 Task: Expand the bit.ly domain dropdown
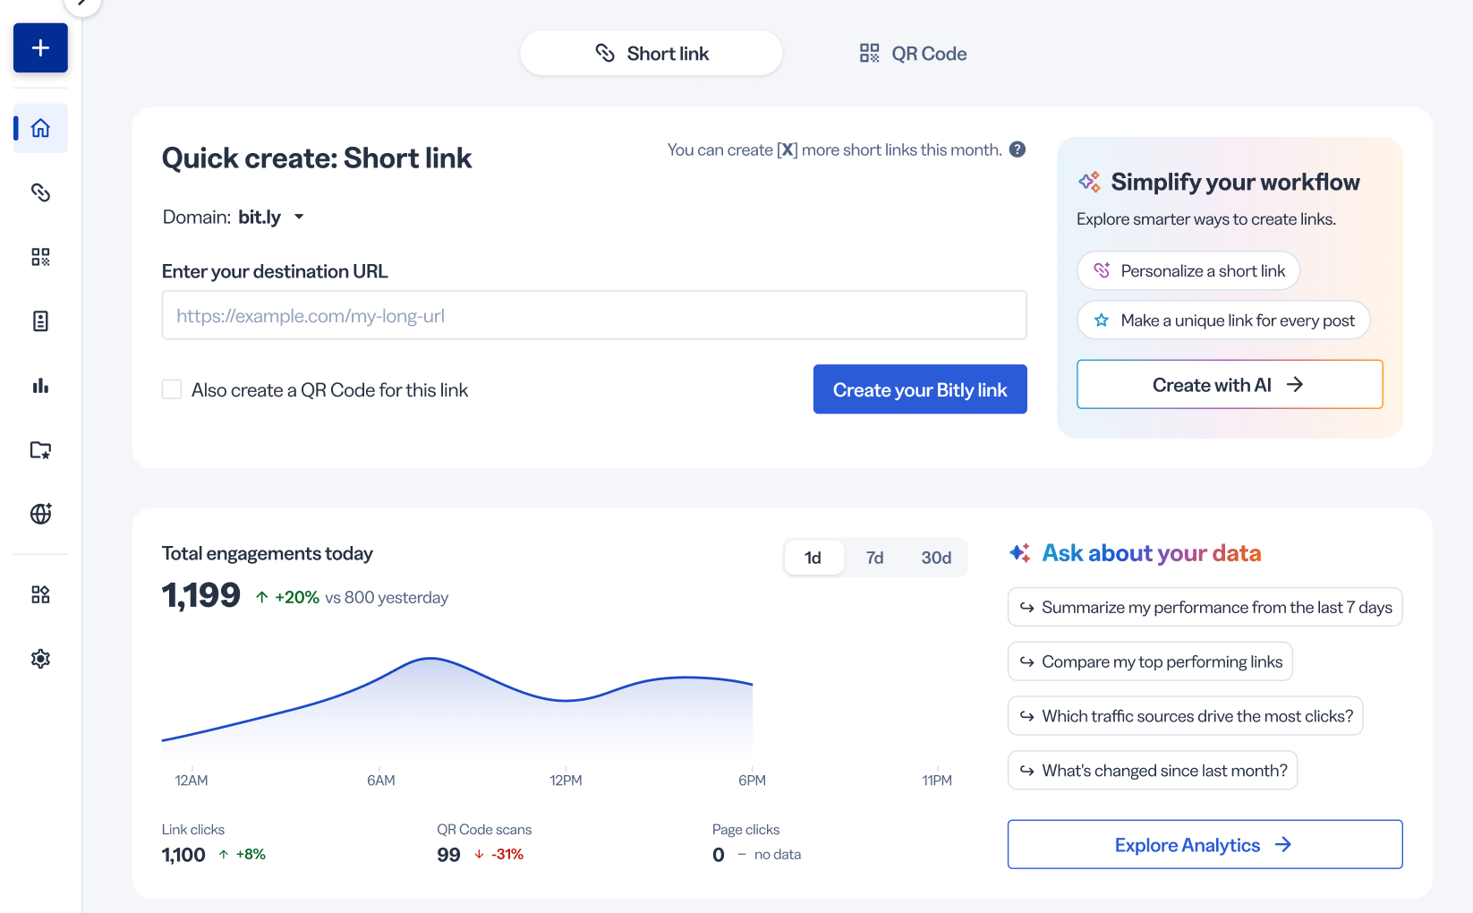pos(272,217)
